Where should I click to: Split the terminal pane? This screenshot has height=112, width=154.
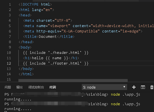(143, 87)
